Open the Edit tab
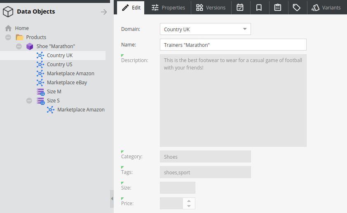347x213 pixels. pos(131,8)
